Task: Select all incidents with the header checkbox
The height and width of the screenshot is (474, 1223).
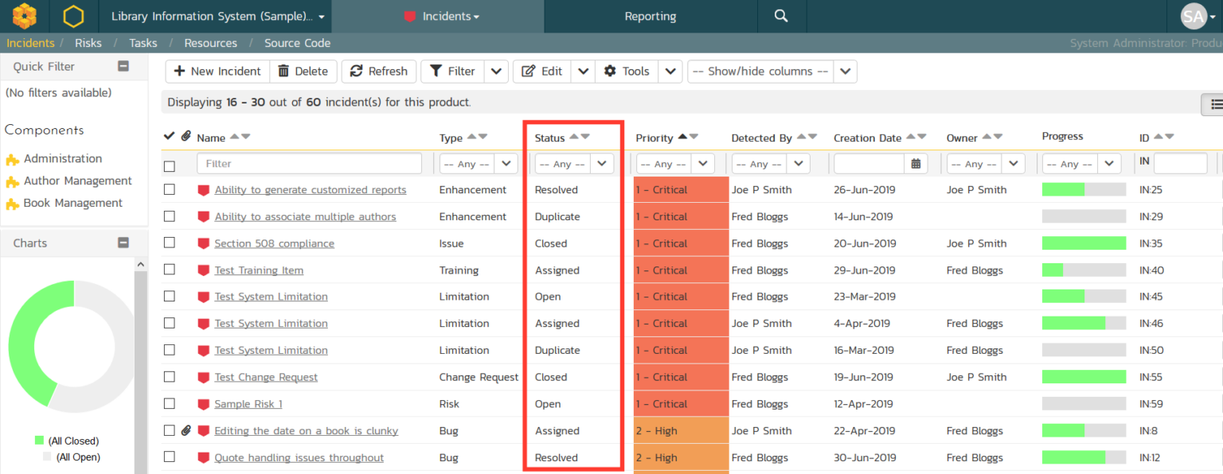Action: click(x=168, y=135)
